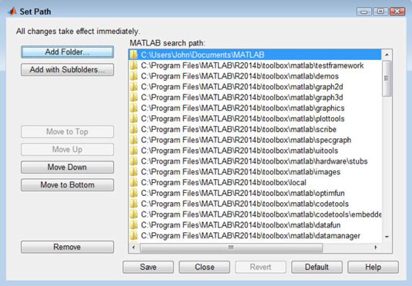Select the toolbox\matlab\demos path
Image resolution: width=412 pixels, height=286 pixels.
(255, 76)
